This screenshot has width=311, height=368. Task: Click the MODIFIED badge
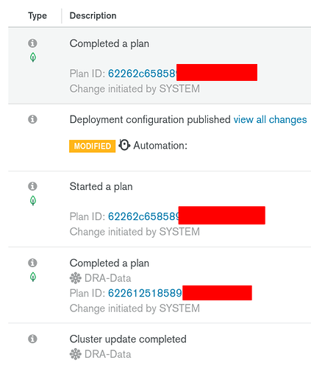tap(93, 146)
